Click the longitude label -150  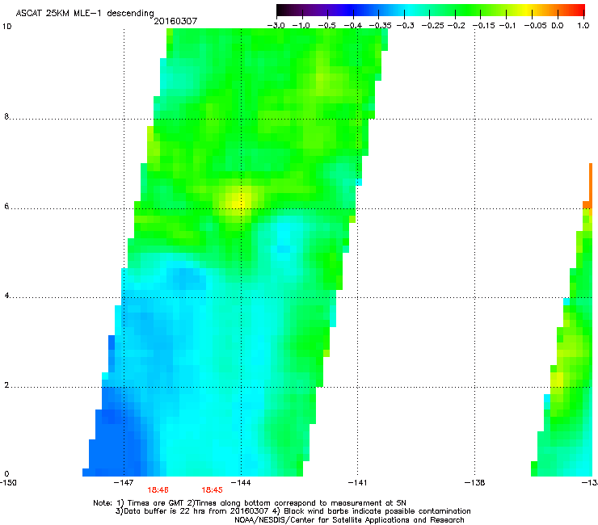click(8, 483)
